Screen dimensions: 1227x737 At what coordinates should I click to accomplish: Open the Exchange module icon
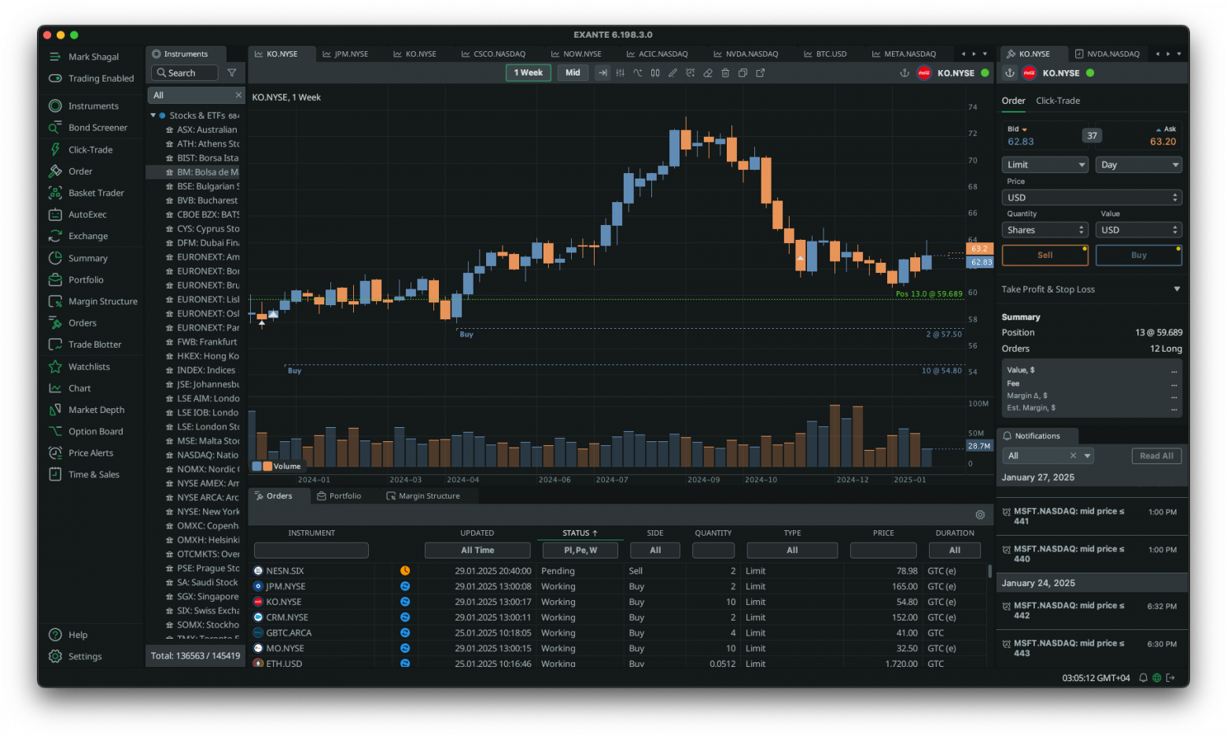55,236
